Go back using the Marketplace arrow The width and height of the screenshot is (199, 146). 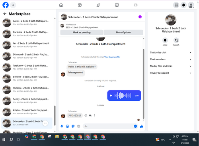coord(5,14)
